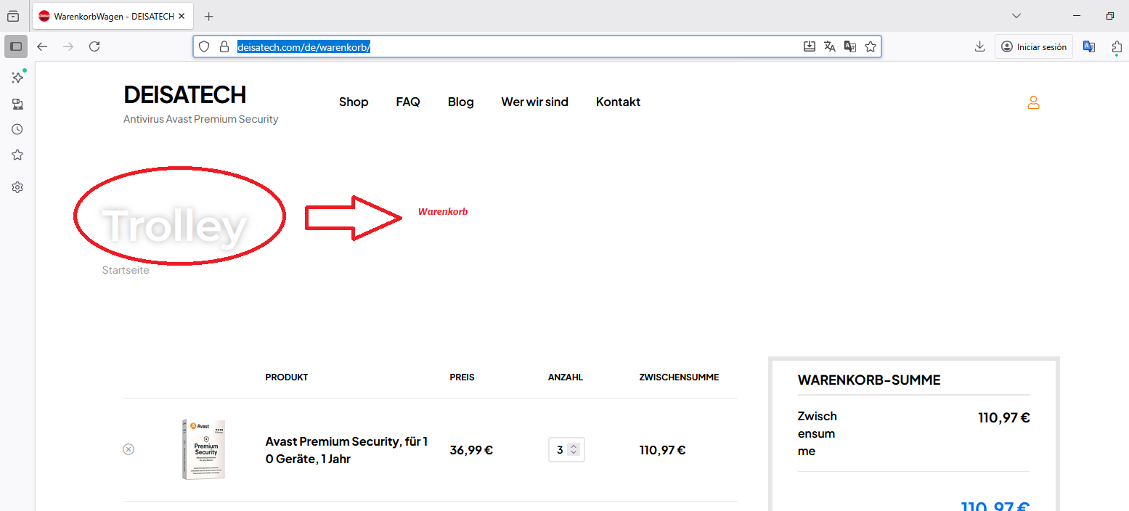Increase the product quantity using the stepper
This screenshot has width=1129, height=511.
574,446
